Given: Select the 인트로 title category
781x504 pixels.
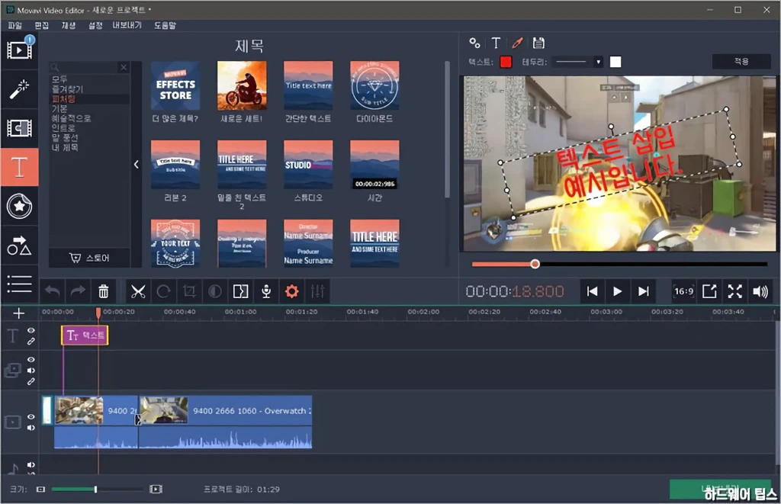Looking at the screenshot, I should (64, 128).
